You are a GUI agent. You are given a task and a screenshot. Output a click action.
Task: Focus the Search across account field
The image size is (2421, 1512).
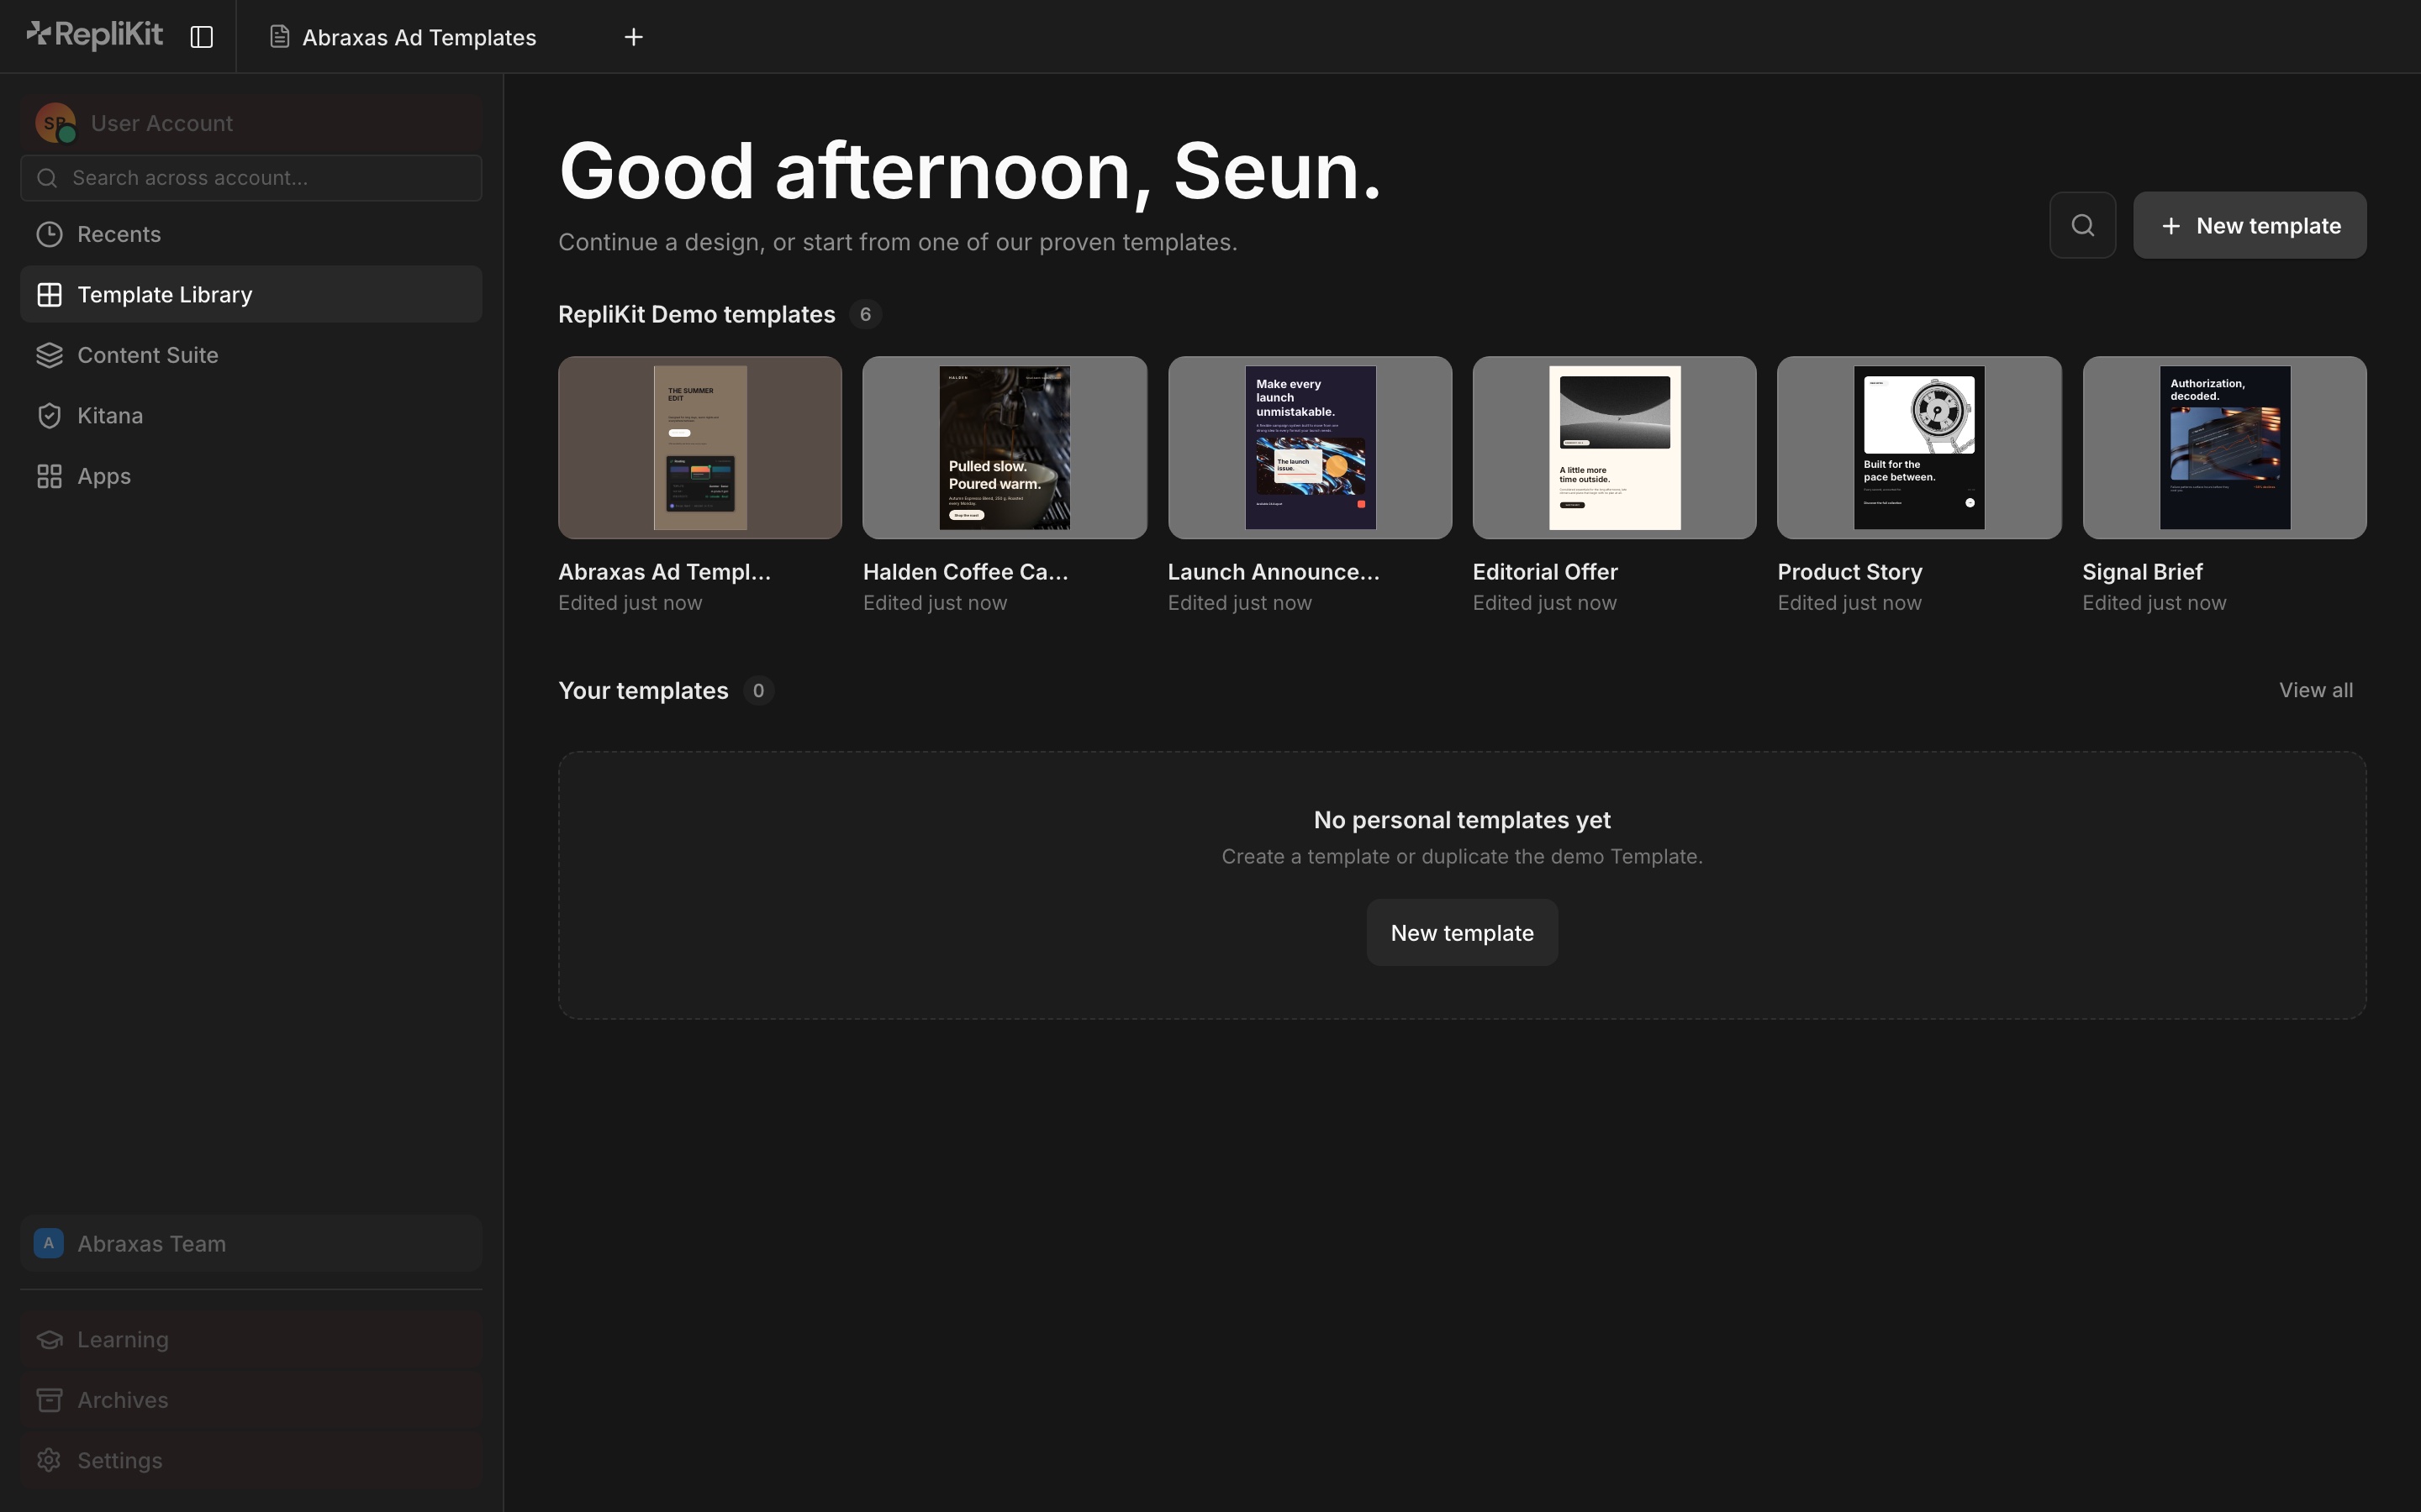point(251,178)
